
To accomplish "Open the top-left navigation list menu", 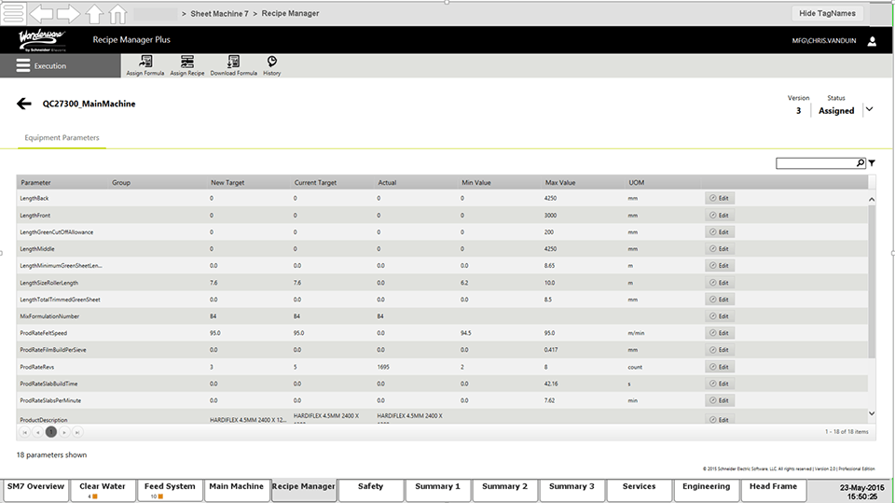I will point(13,14).
